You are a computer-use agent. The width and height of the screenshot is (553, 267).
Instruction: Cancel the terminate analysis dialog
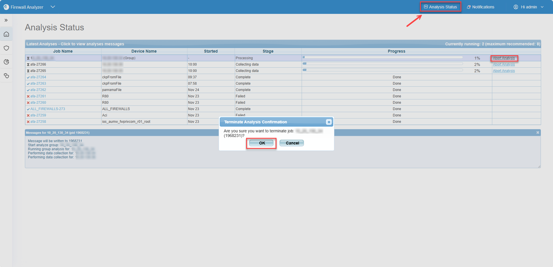click(292, 143)
